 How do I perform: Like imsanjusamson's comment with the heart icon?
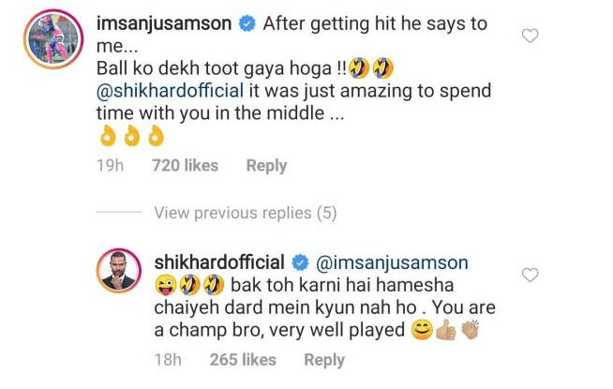click(x=531, y=36)
